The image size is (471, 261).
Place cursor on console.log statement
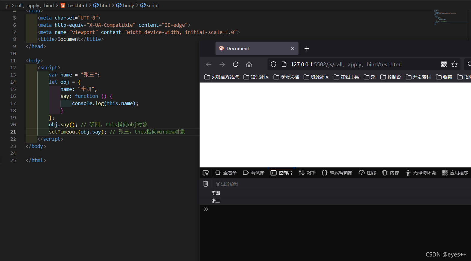click(105, 103)
